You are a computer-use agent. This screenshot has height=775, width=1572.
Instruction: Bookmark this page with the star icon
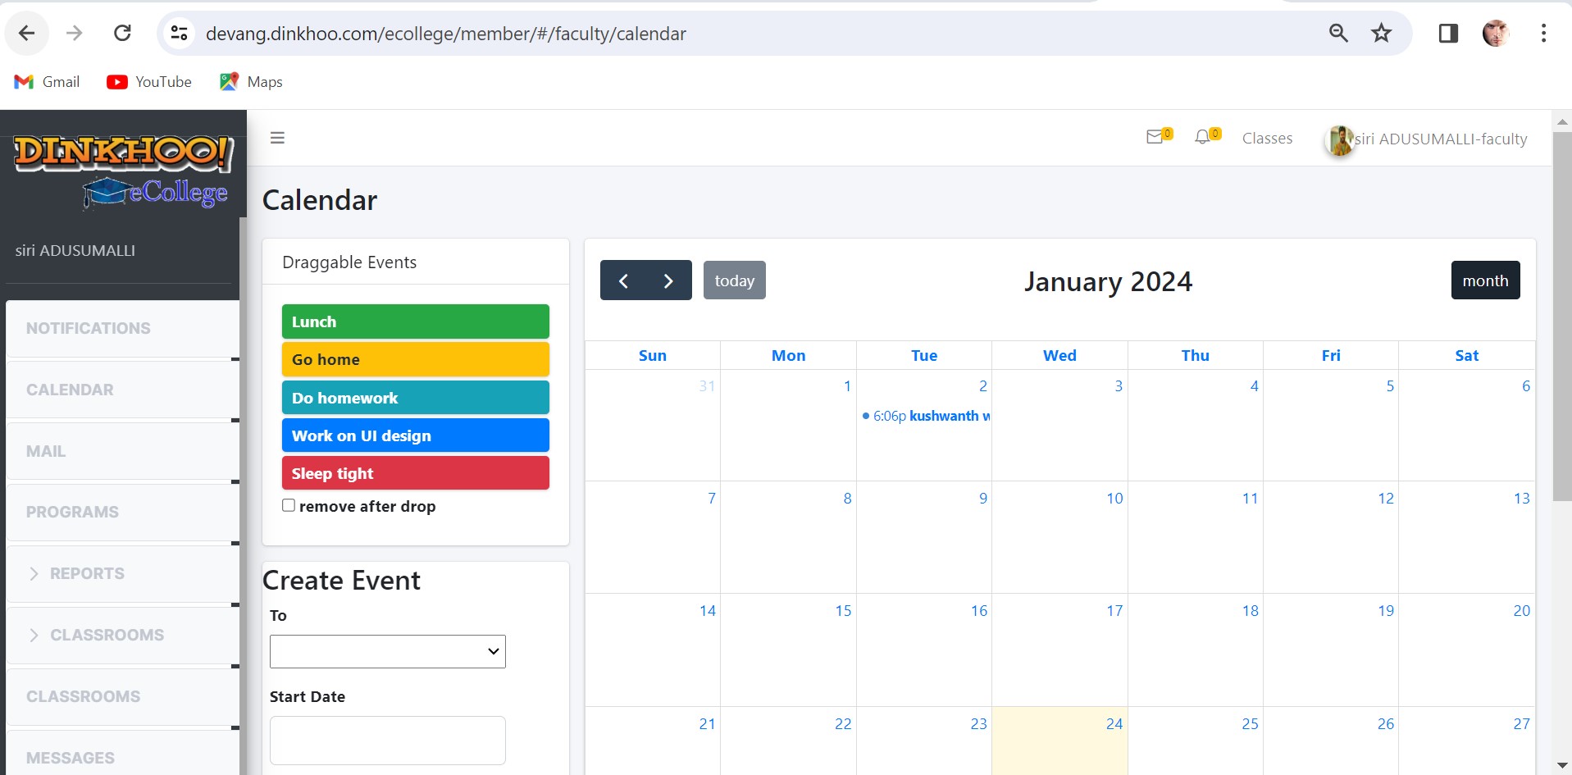click(x=1382, y=34)
